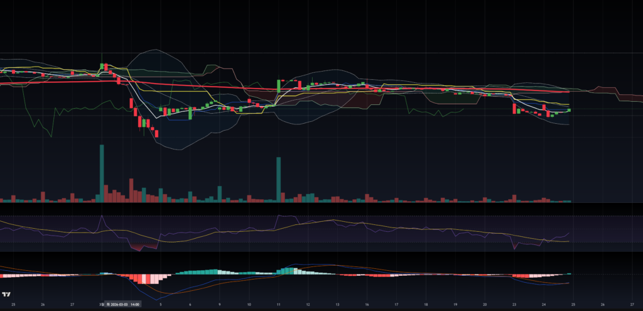
Task: Click the lowest red candle before date 5
Action: click(156, 133)
